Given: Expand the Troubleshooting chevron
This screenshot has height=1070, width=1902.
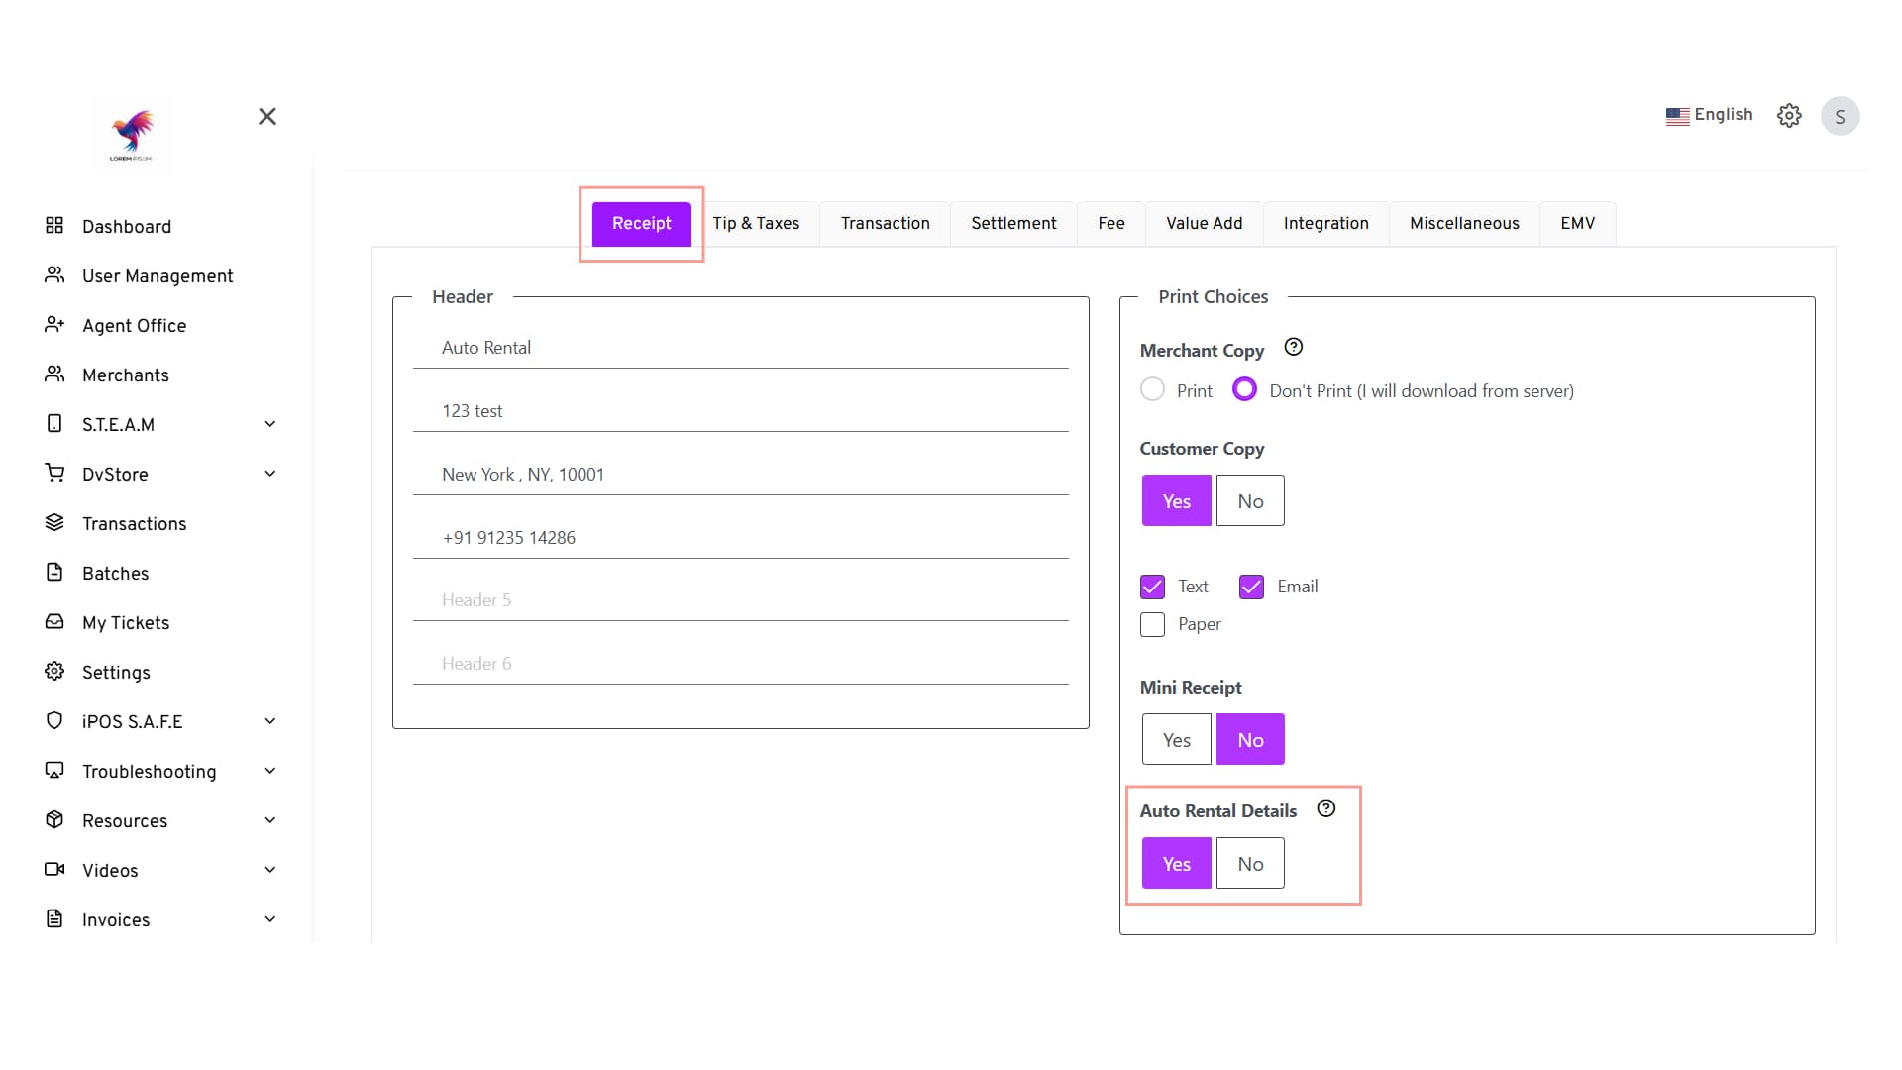Looking at the screenshot, I should pos(270,771).
